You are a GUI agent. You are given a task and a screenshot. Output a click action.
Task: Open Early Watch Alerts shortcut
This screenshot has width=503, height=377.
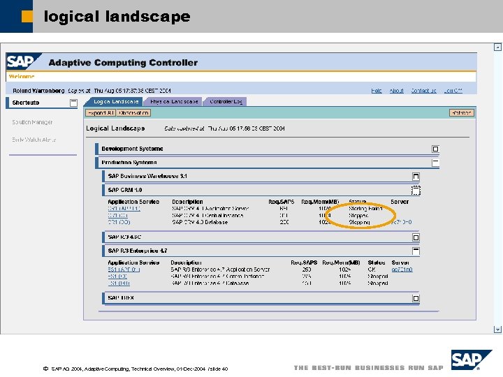click(34, 140)
